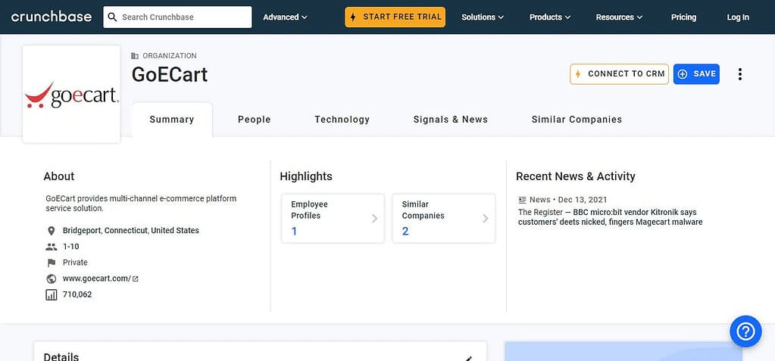
Task: Save the GoECart organization
Action: point(696,74)
